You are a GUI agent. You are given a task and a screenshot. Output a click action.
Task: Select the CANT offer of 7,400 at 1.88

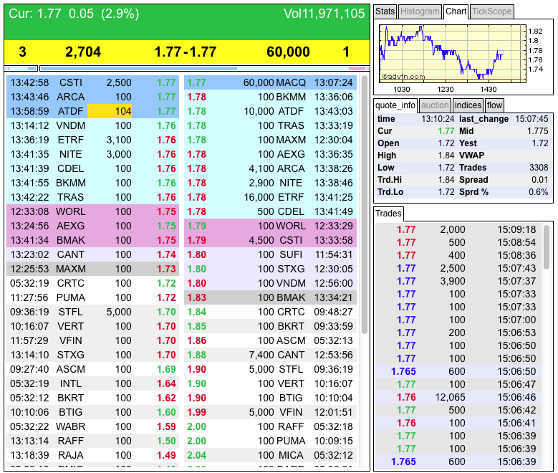pos(271,355)
